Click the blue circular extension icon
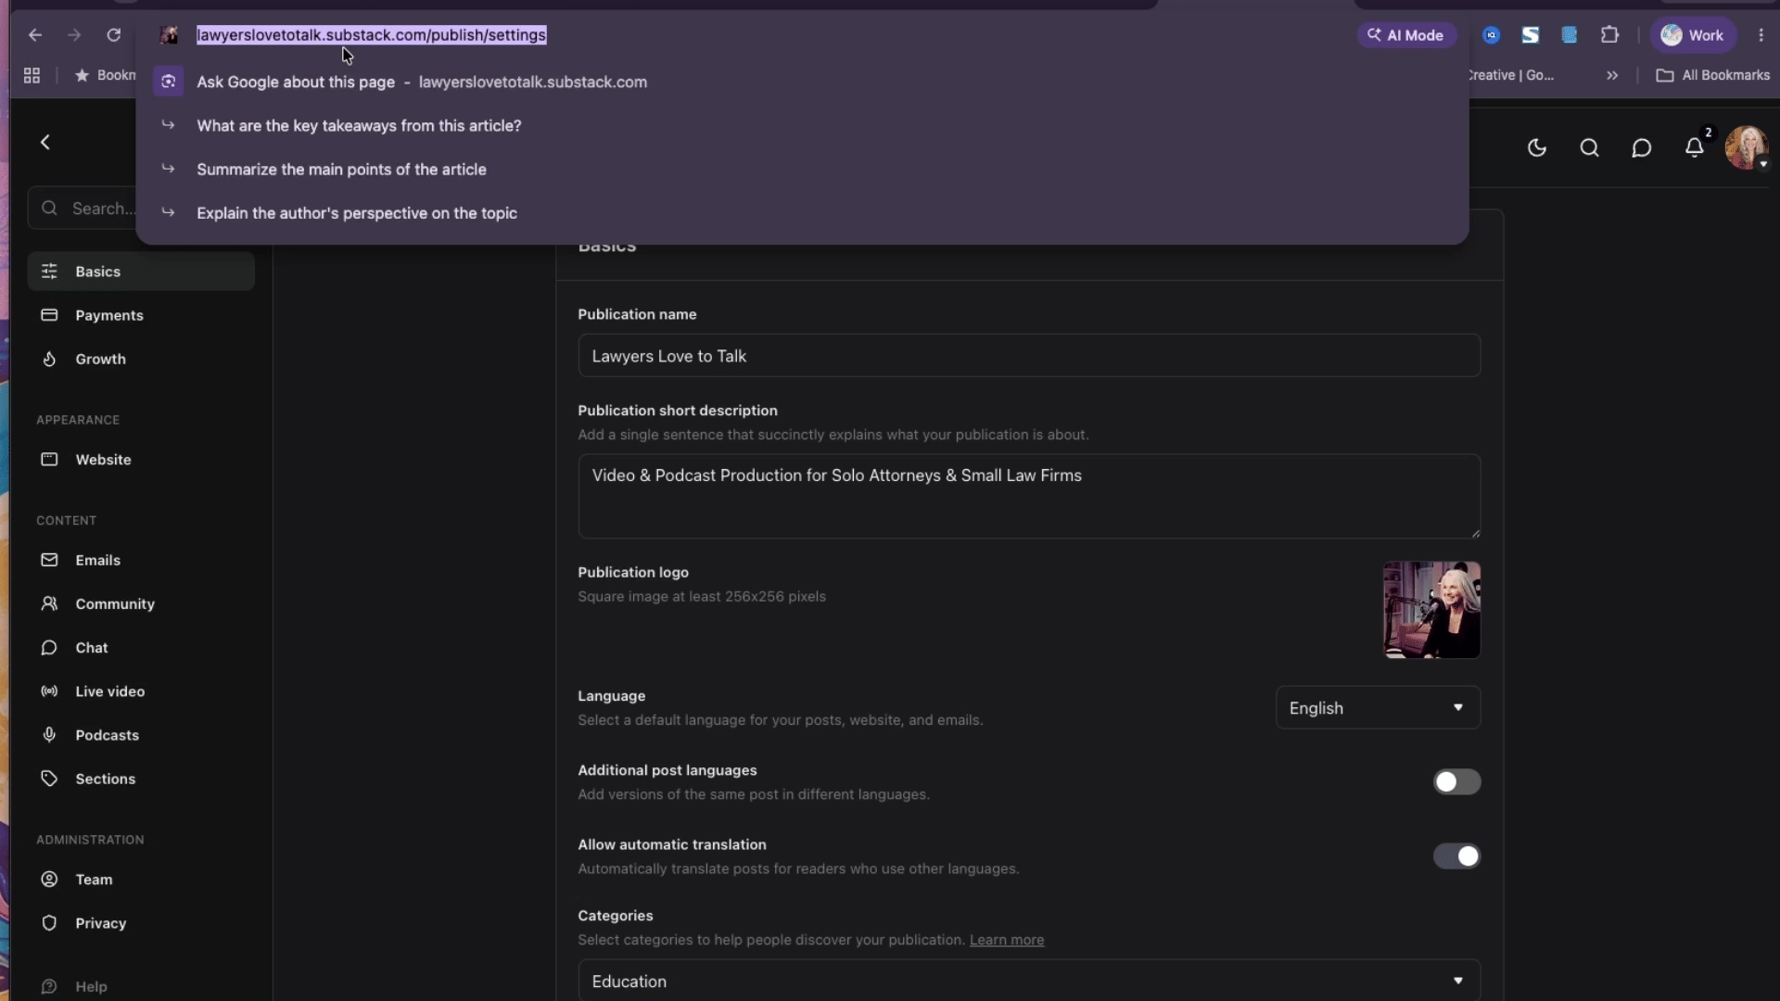The height and width of the screenshot is (1001, 1780). [x=1491, y=35]
